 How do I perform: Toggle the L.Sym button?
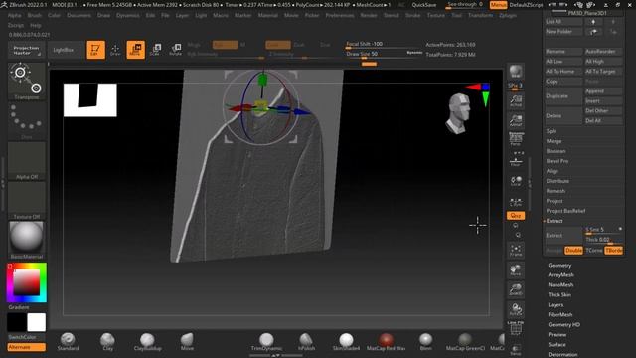(x=516, y=201)
